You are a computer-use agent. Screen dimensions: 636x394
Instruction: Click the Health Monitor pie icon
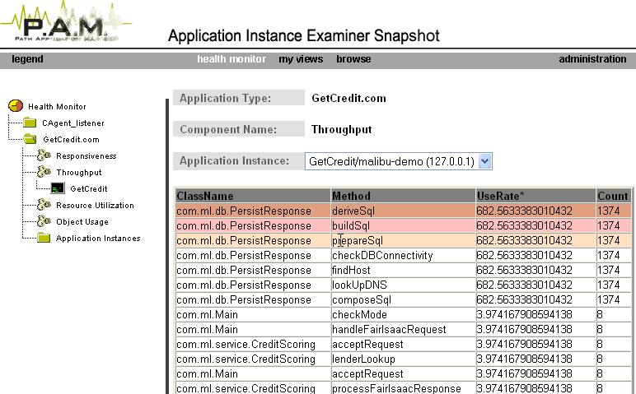(16, 106)
